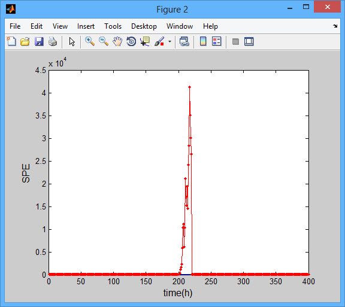This screenshot has height=307, width=345.
Task: Show plot tools and dock figure
Action: (x=249, y=41)
